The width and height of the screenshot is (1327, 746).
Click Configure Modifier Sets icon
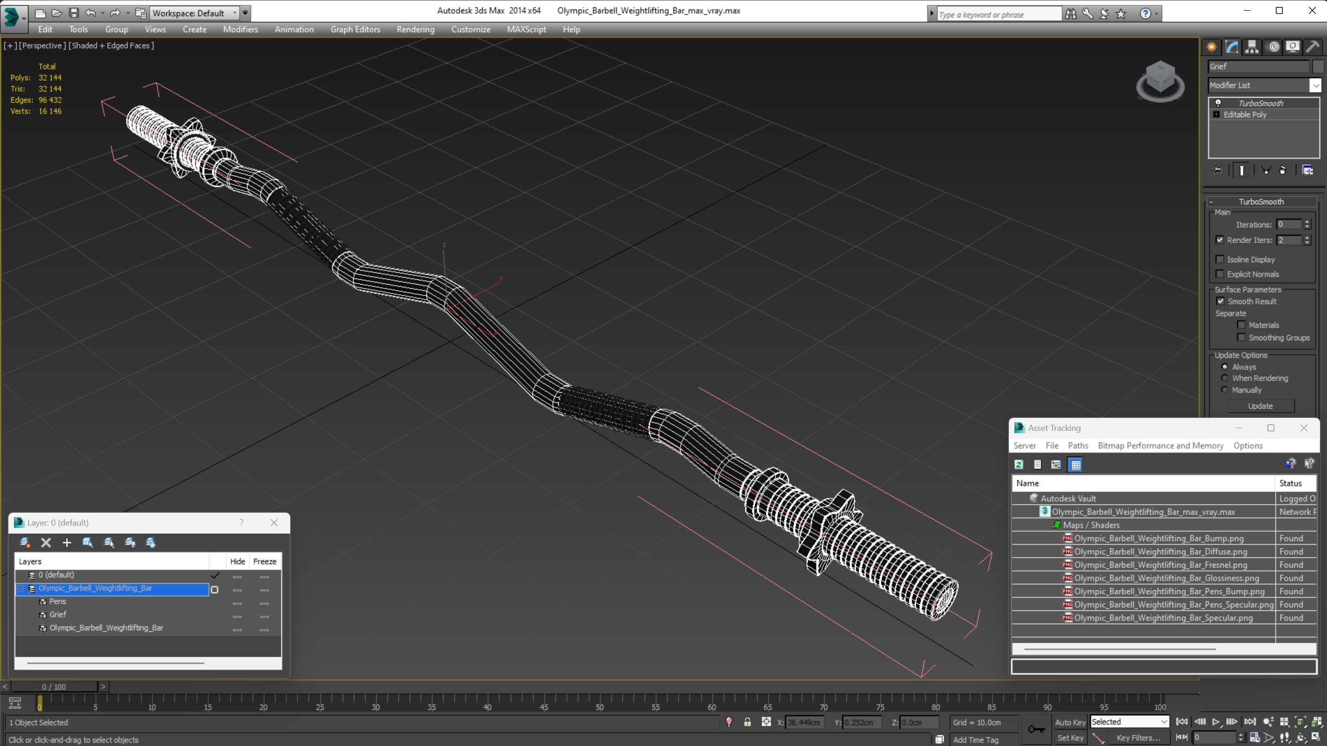[x=1308, y=170]
